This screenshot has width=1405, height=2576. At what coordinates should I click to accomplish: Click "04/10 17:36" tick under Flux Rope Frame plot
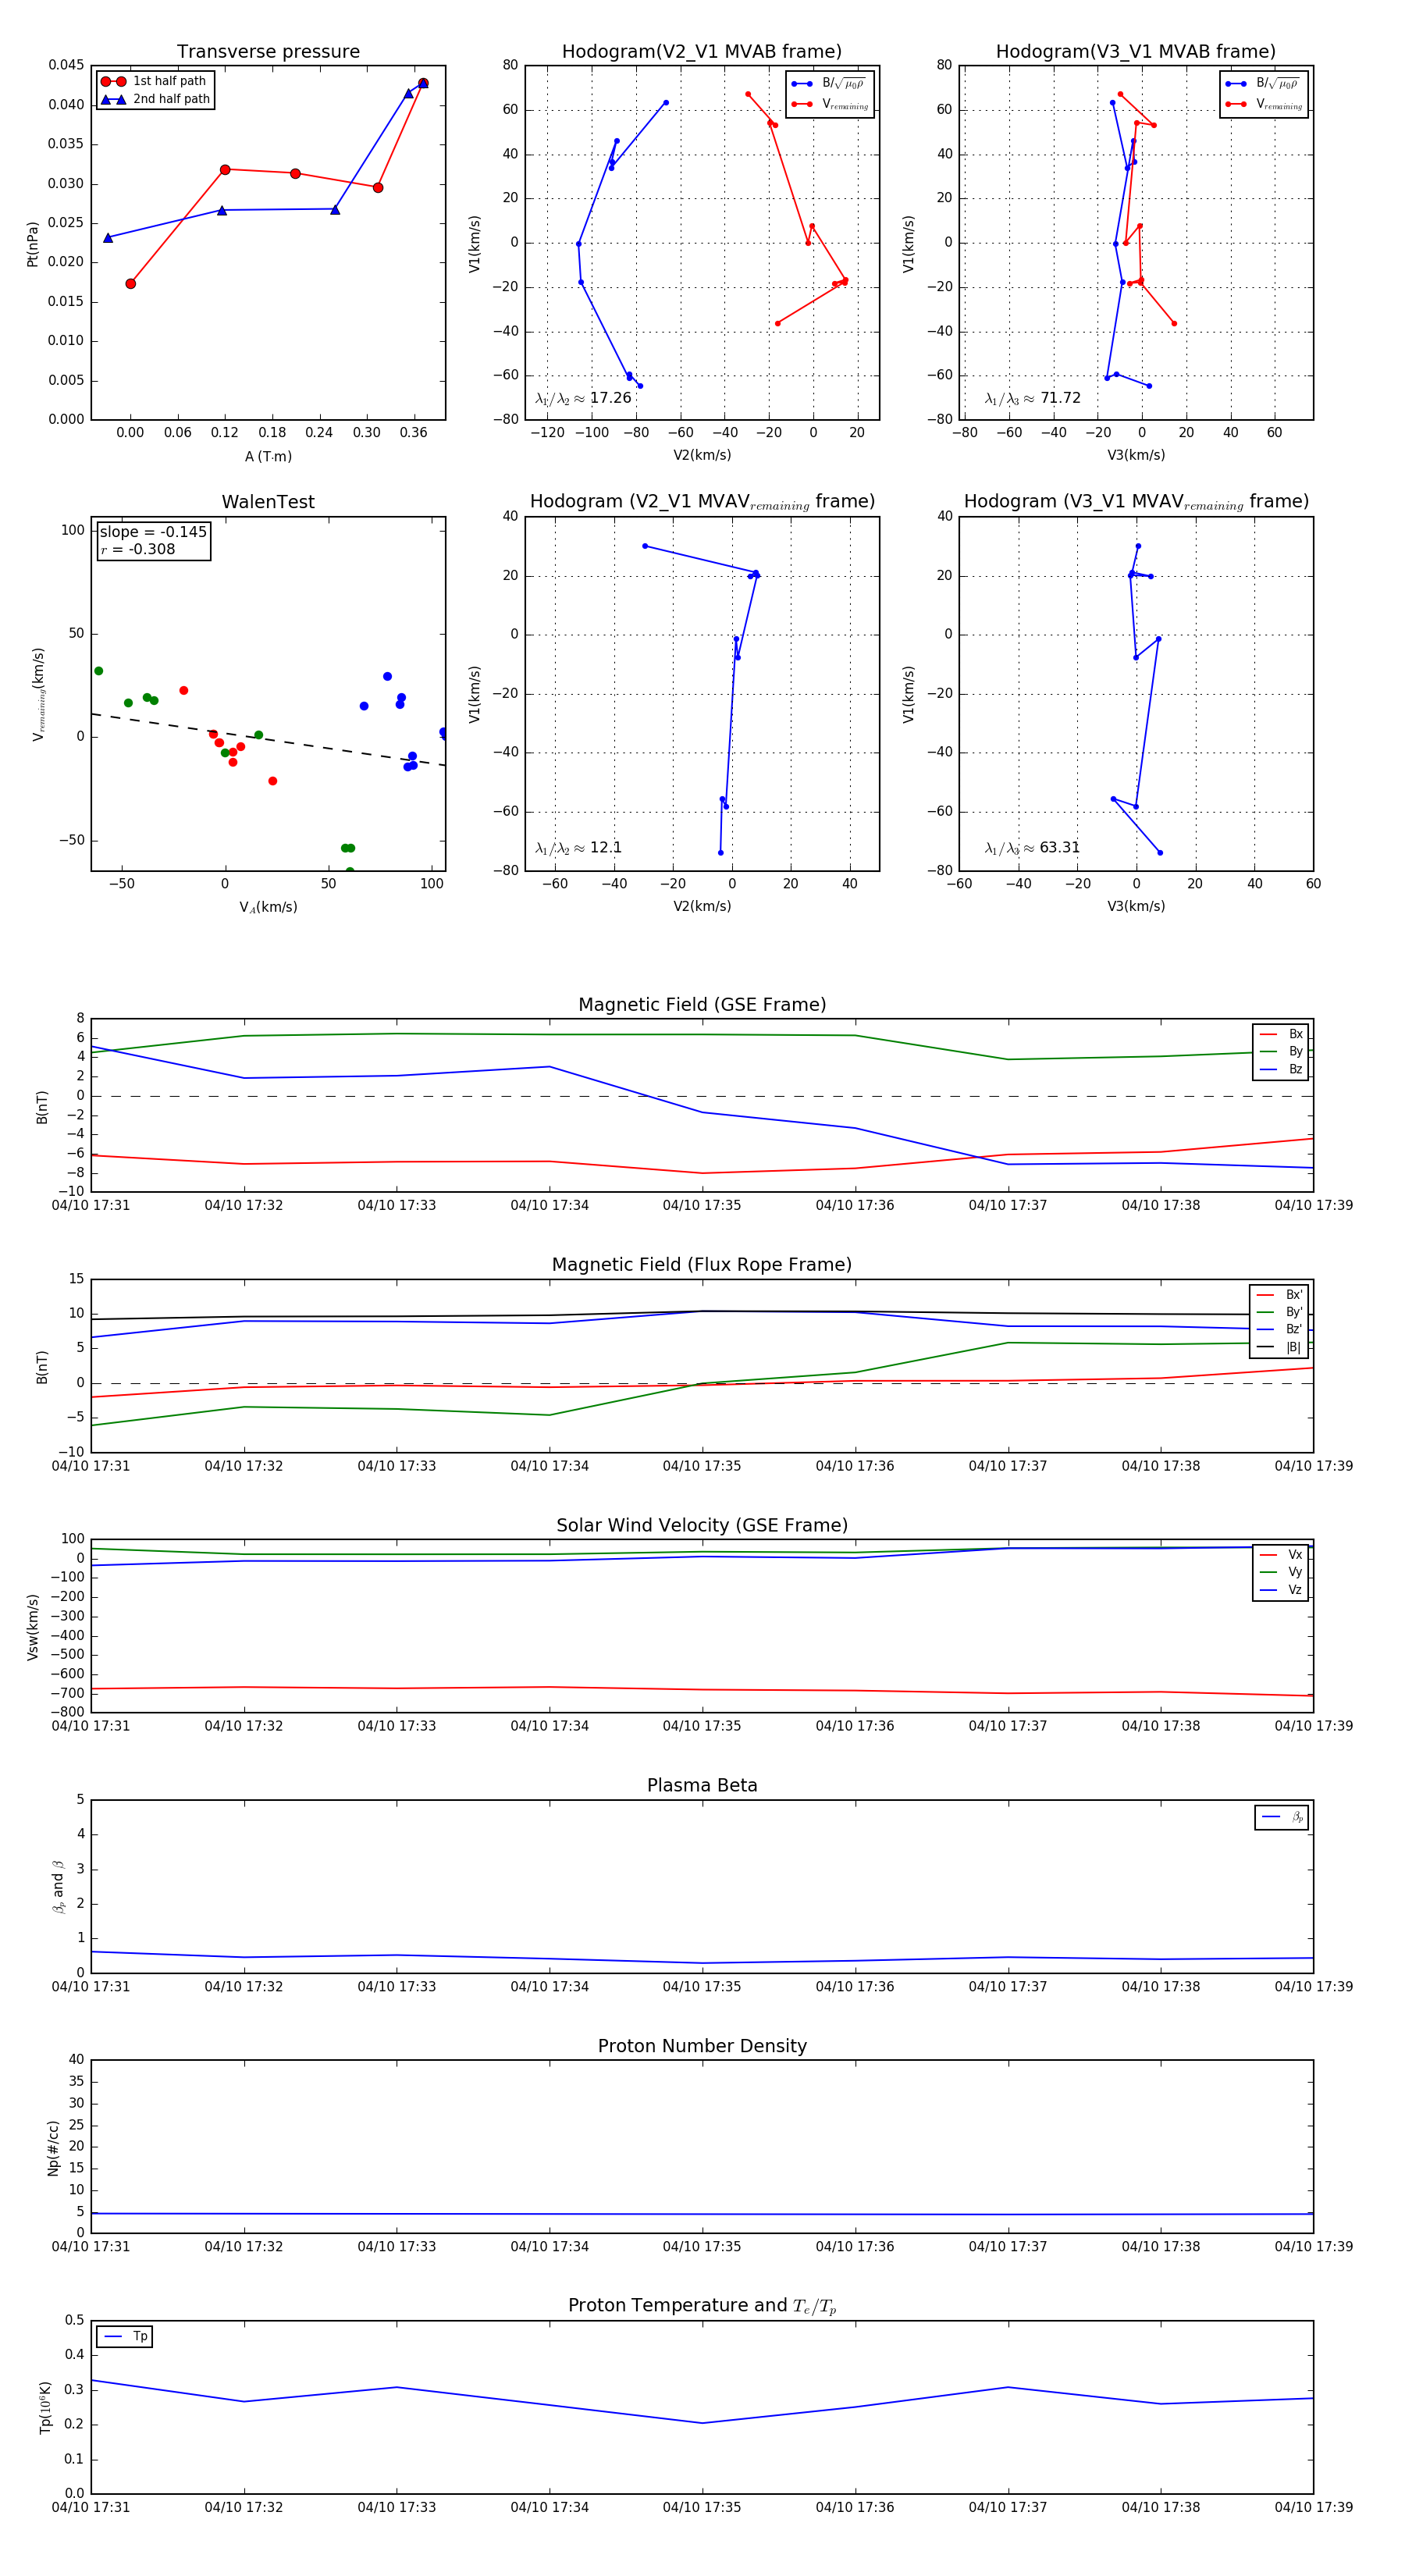click(x=855, y=1466)
